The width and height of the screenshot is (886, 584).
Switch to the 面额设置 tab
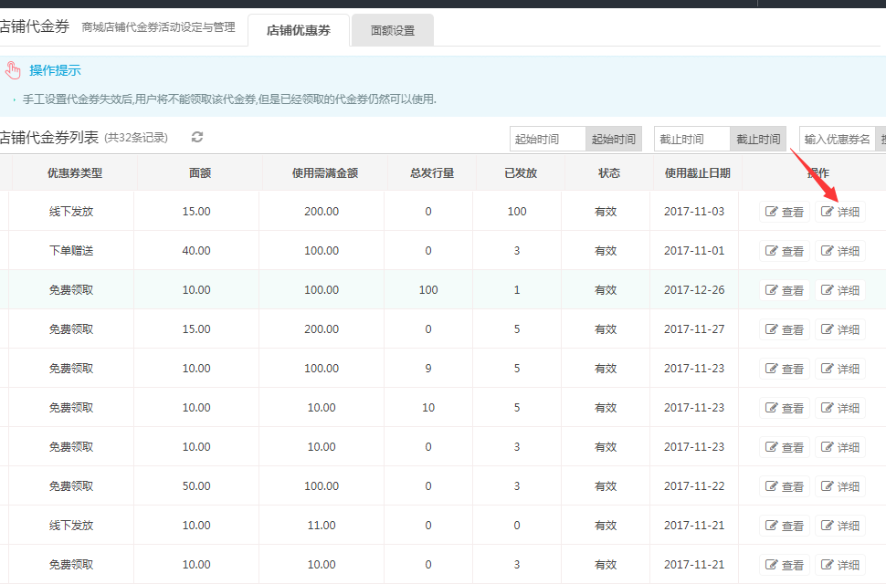pyautogui.click(x=392, y=30)
